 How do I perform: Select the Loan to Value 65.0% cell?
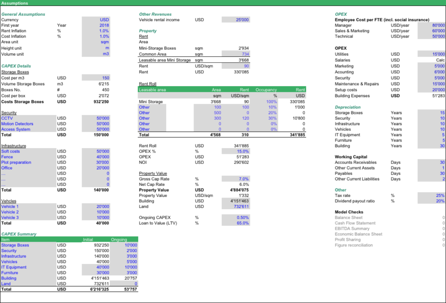point(236,223)
